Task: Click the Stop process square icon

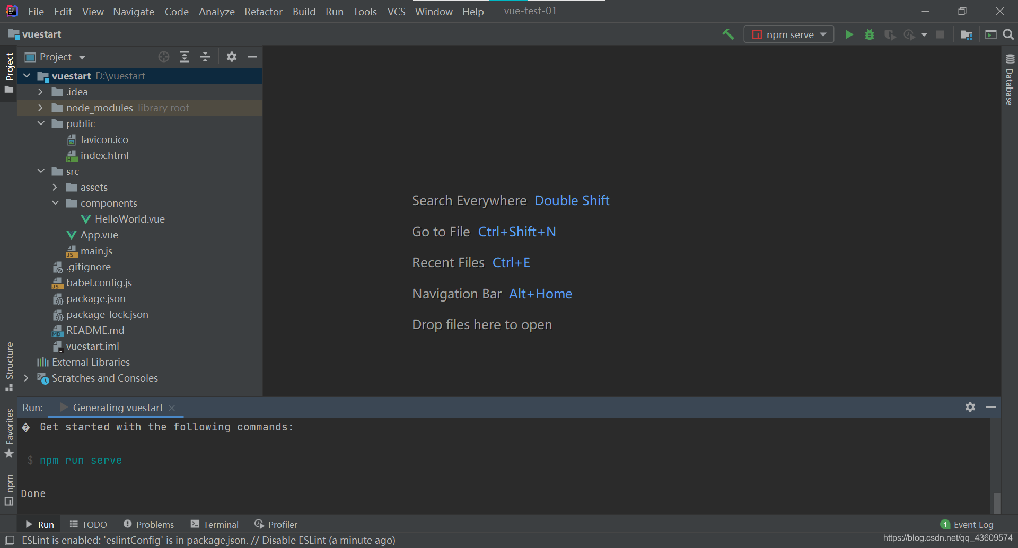Action: [x=940, y=34]
